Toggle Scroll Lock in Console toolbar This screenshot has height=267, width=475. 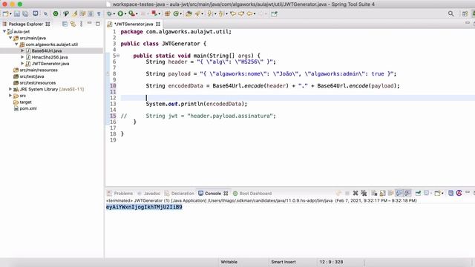point(383,193)
